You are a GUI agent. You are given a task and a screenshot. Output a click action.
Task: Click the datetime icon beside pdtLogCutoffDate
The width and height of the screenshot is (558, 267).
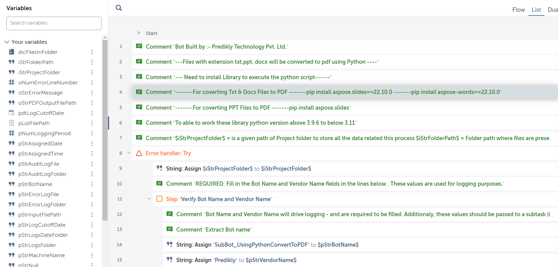point(12,113)
